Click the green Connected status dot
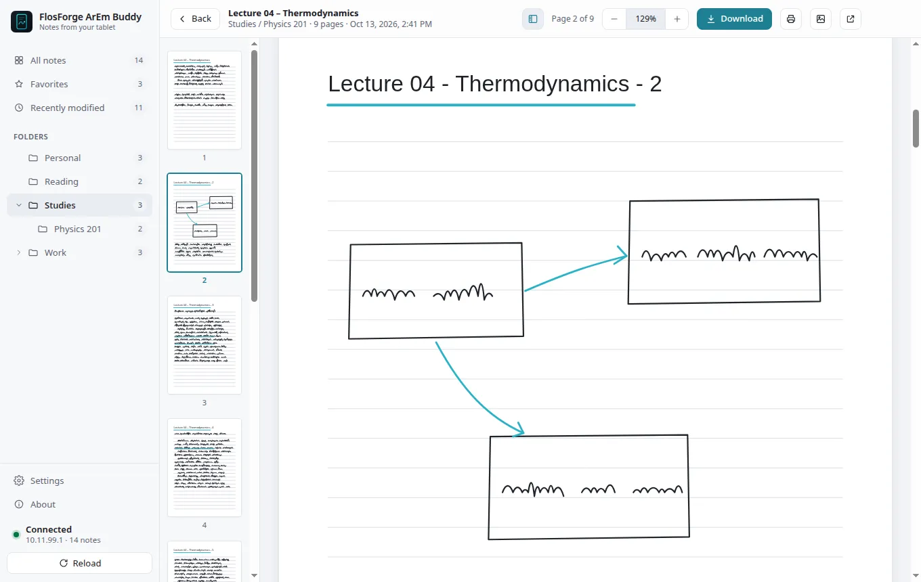Viewport: 921px width, 582px height. coord(16,535)
